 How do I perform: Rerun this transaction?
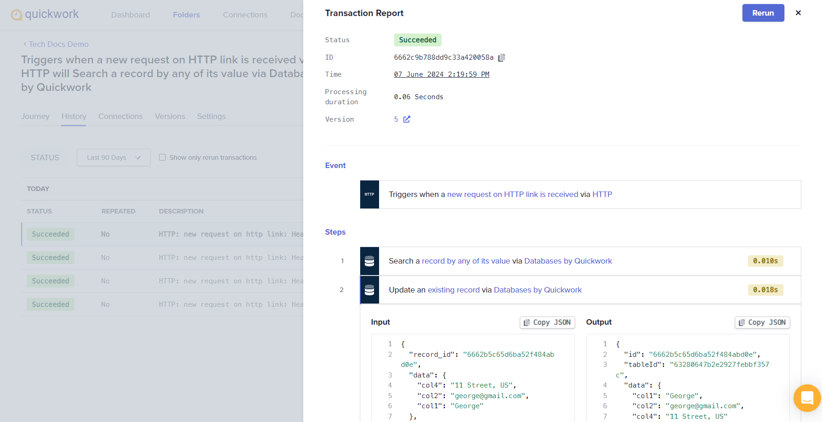pyautogui.click(x=763, y=13)
